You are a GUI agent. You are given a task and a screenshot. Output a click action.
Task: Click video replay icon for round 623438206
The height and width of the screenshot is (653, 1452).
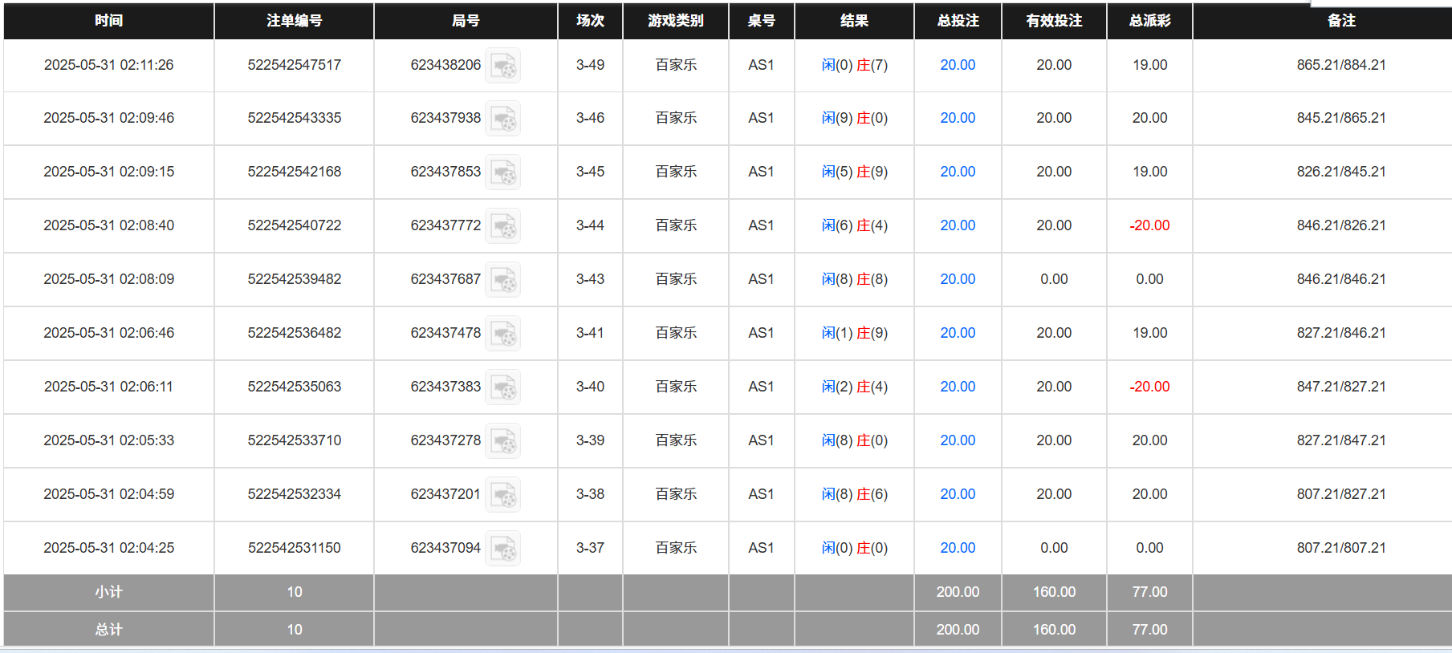(503, 66)
